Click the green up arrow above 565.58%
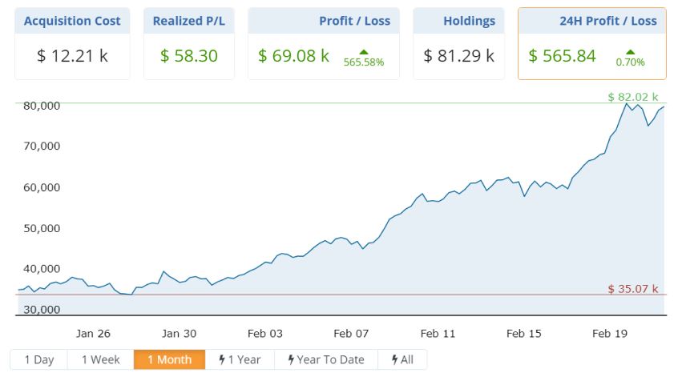 tap(363, 51)
